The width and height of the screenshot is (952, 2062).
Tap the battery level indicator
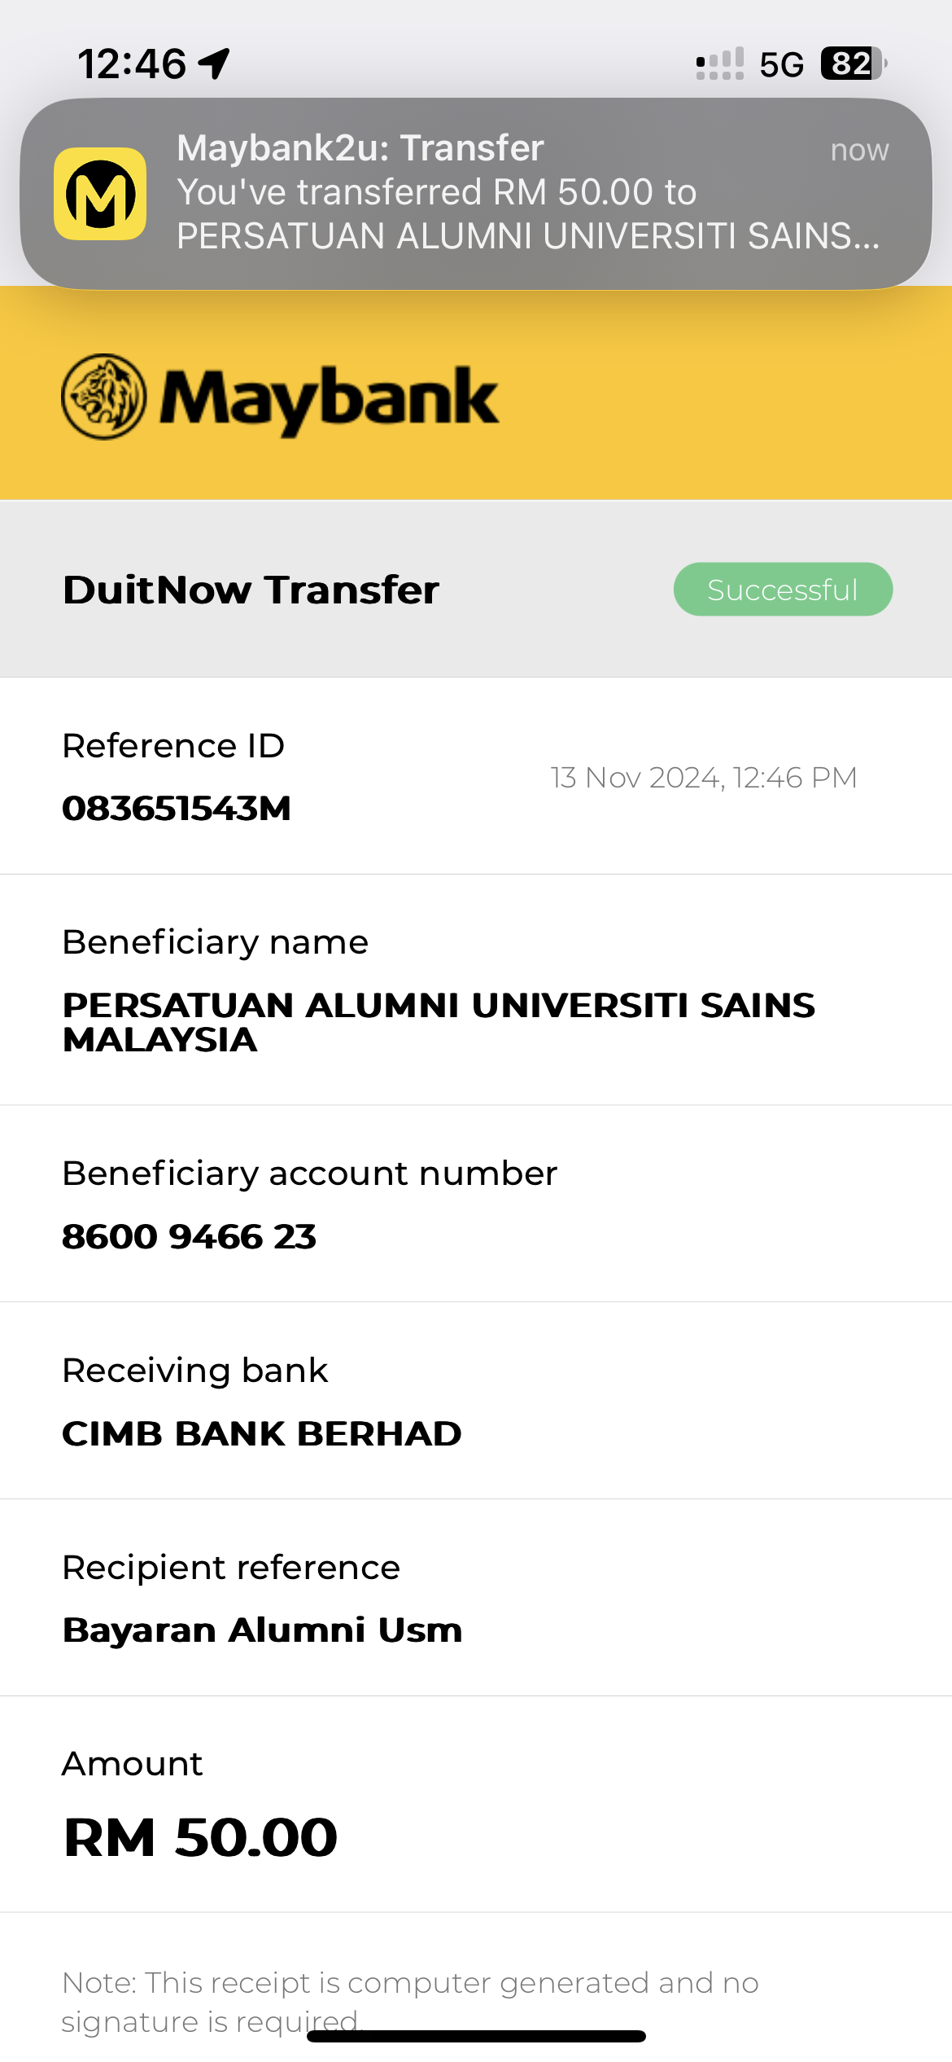tap(853, 64)
